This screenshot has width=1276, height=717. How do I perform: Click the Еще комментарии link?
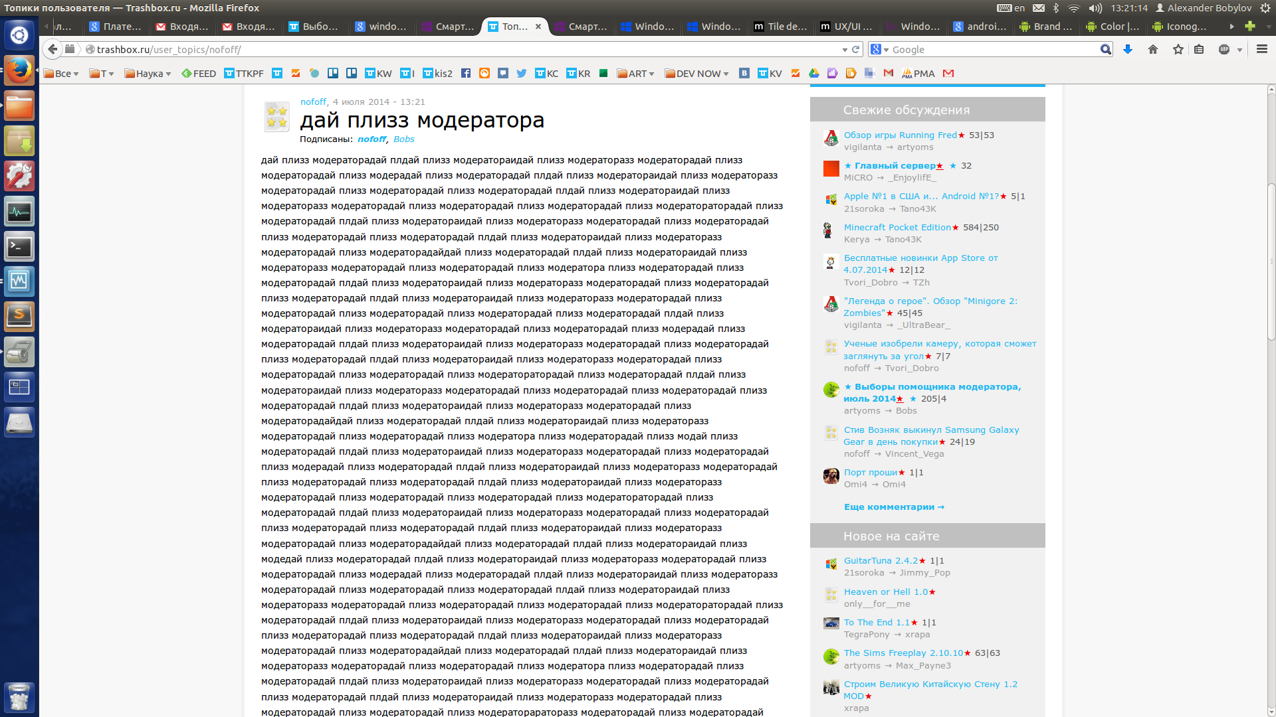click(894, 507)
